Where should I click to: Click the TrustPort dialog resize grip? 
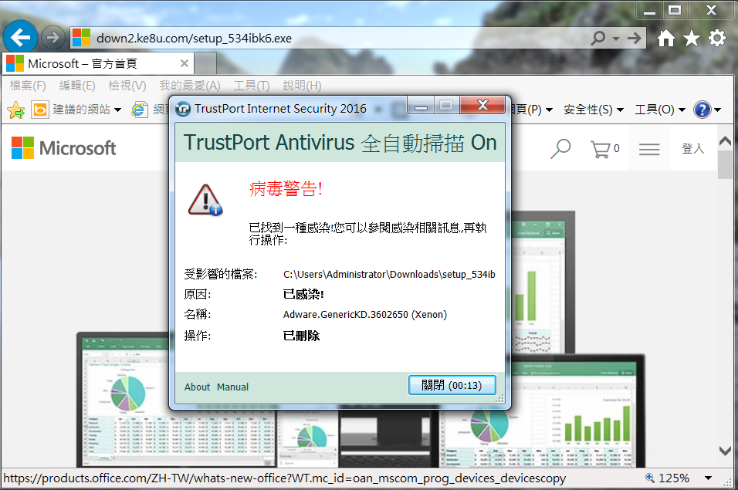click(500, 399)
